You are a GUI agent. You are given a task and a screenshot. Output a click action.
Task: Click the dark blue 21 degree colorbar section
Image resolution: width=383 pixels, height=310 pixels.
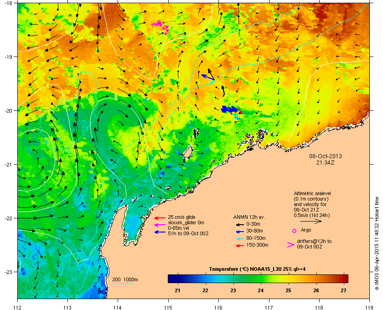[x=177, y=279]
